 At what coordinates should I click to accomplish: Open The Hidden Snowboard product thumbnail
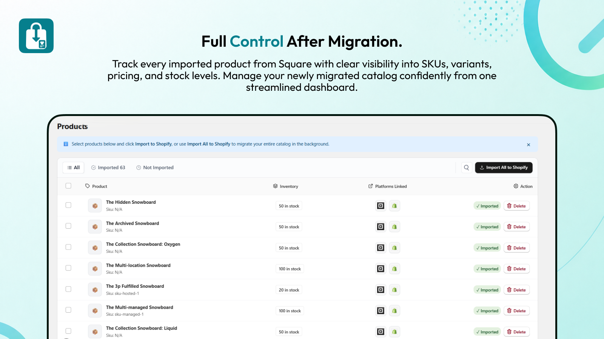95,206
